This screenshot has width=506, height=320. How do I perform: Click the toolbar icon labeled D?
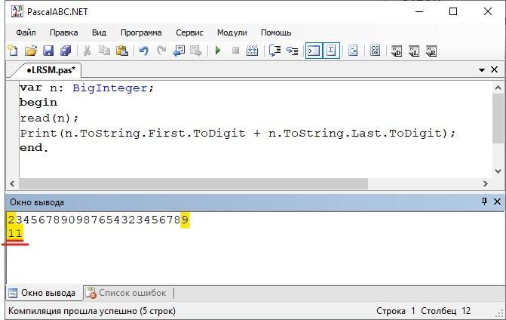pyautogui.click(x=397, y=51)
